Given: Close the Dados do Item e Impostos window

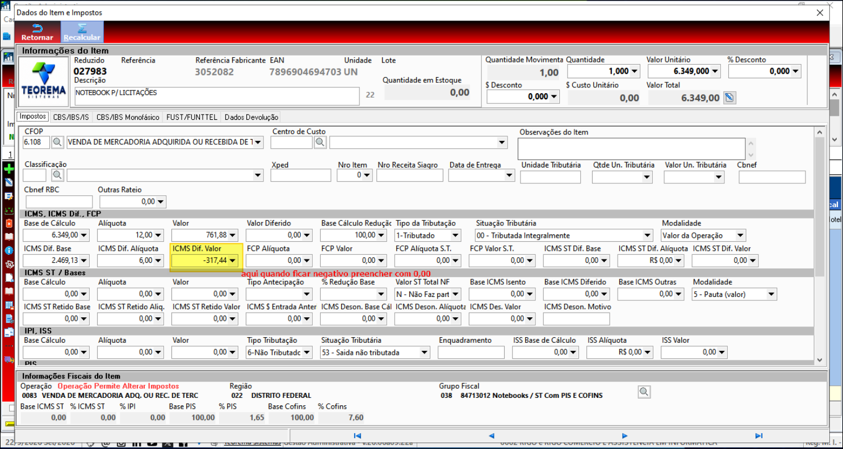Looking at the screenshot, I should [819, 12].
